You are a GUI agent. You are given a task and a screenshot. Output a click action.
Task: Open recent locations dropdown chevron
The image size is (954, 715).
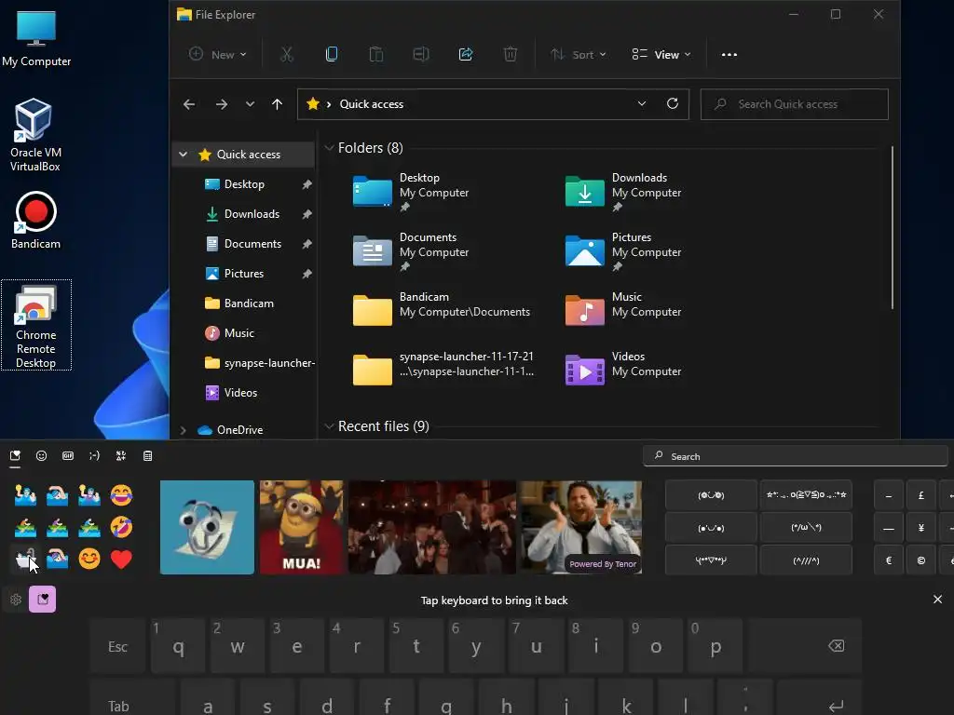coord(250,104)
